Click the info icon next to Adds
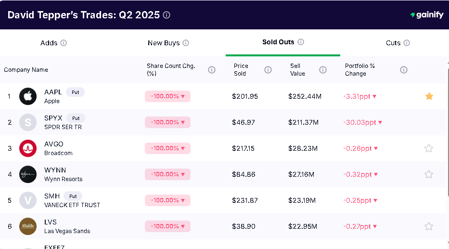Screen dimensions: 449x249 pyautogui.click(x=64, y=43)
